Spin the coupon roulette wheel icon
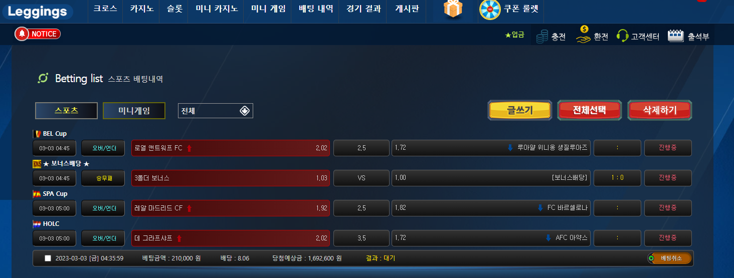The width and height of the screenshot is (734, 278). coord(490,10)
